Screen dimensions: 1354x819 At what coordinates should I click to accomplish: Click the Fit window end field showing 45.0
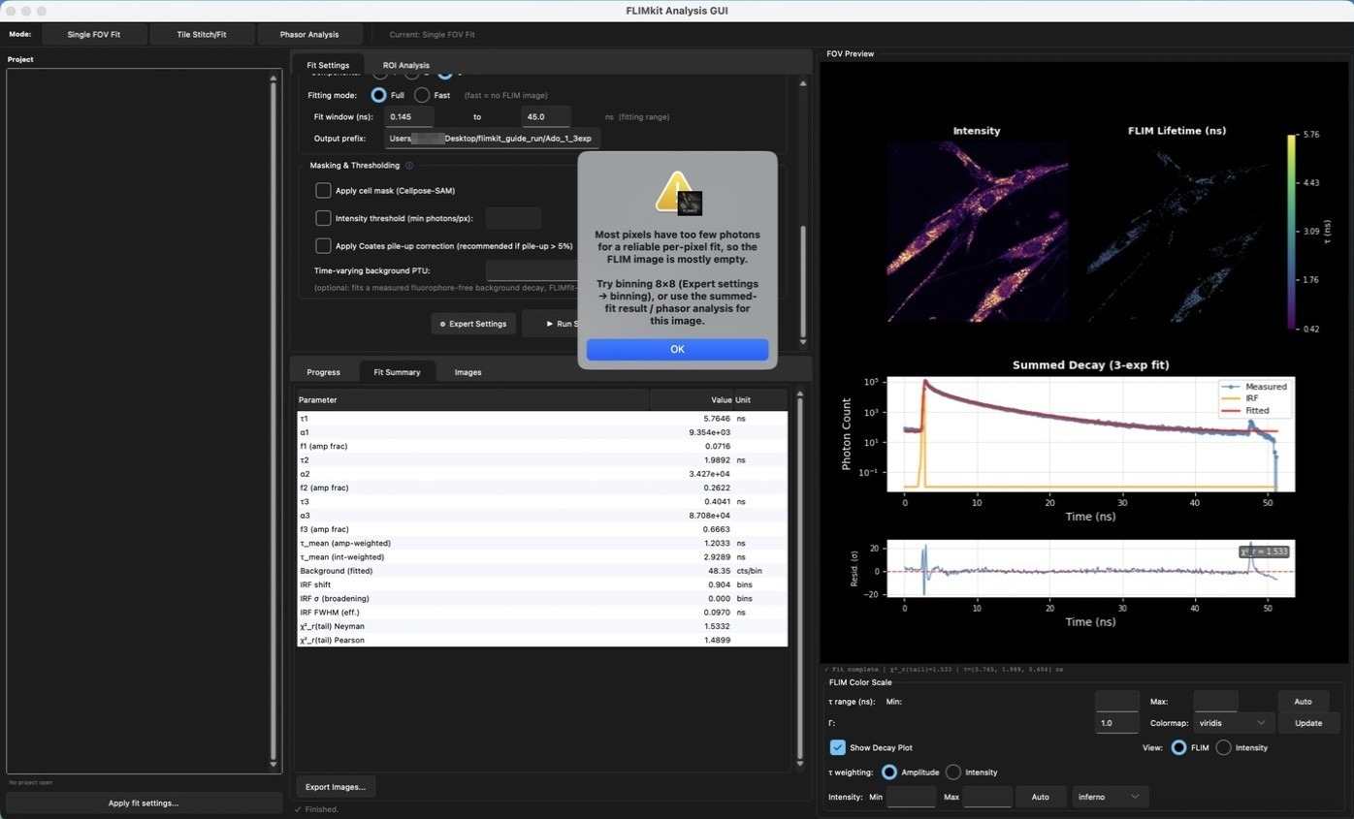[x=546, y=117]
